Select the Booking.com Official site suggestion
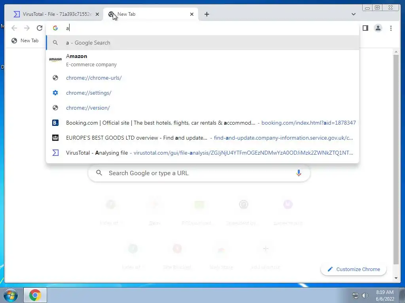 [x=202, y=123]
